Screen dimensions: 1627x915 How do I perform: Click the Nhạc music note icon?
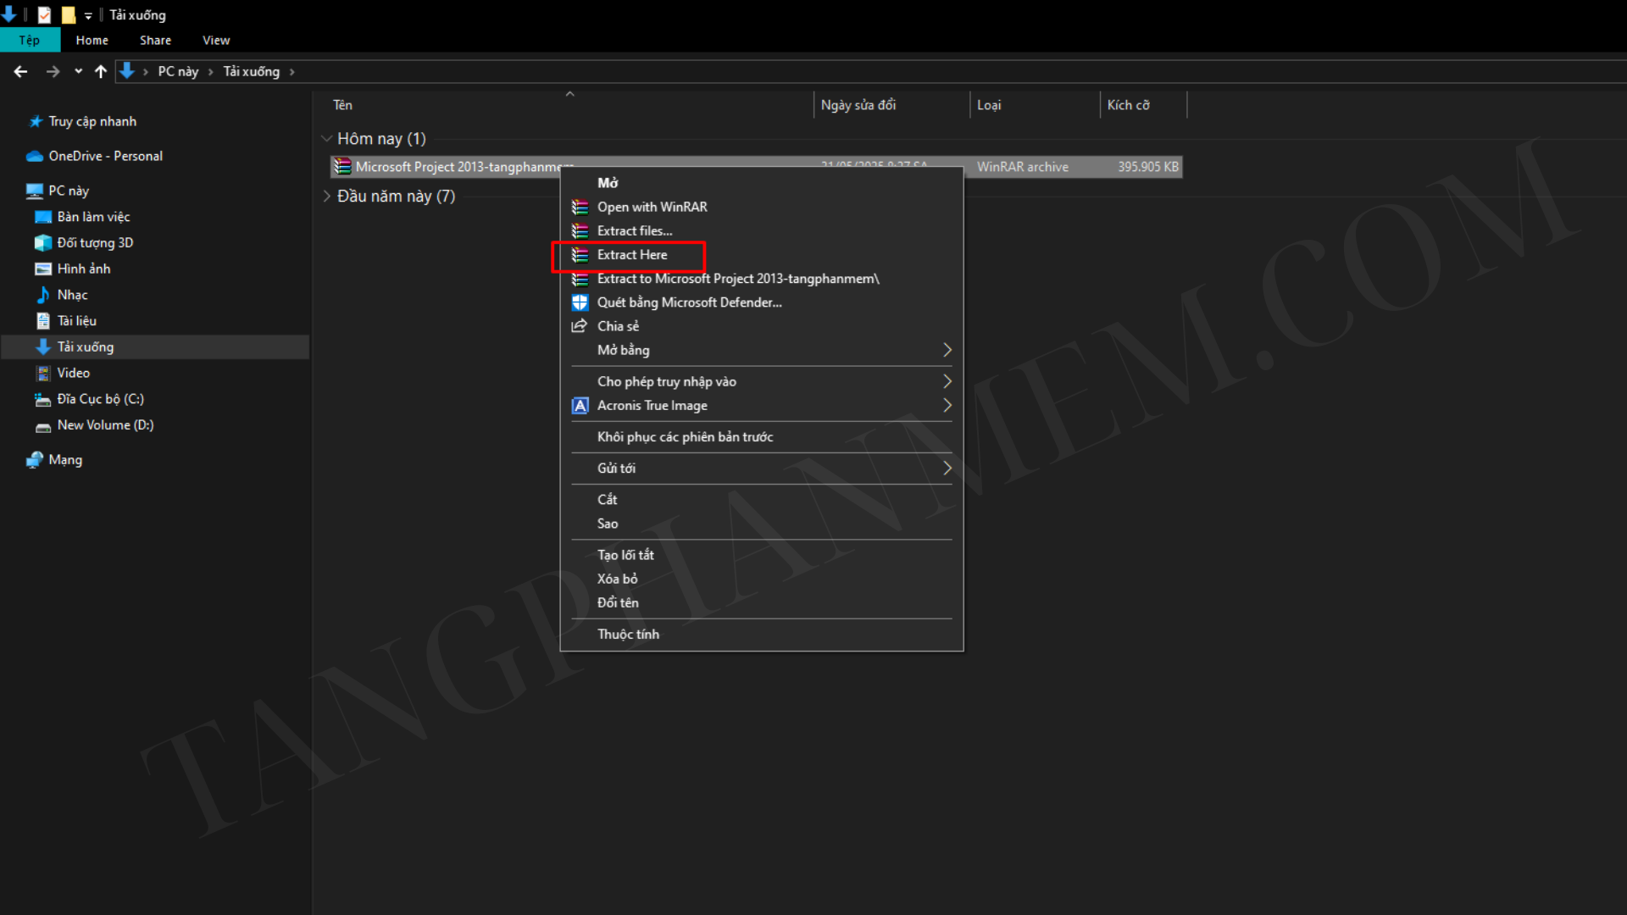click(43, 295)
